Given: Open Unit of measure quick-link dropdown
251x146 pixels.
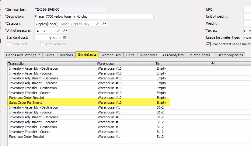Looking at the screenshot, I should pyautogui.click(x=65, y=30).
